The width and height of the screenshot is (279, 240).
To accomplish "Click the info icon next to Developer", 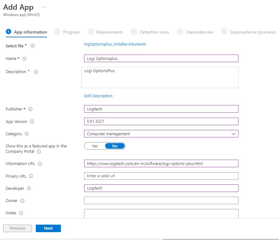I will pyautogui.click(x=29, y=189).
